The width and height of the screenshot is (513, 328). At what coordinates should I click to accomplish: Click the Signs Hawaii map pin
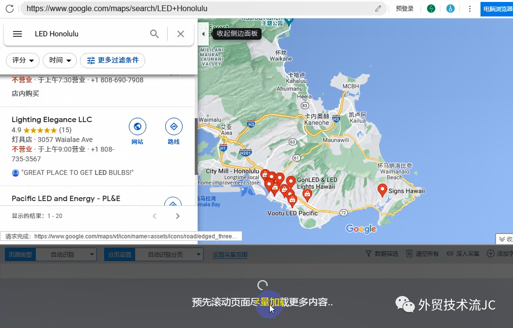[x=382, y=190]
